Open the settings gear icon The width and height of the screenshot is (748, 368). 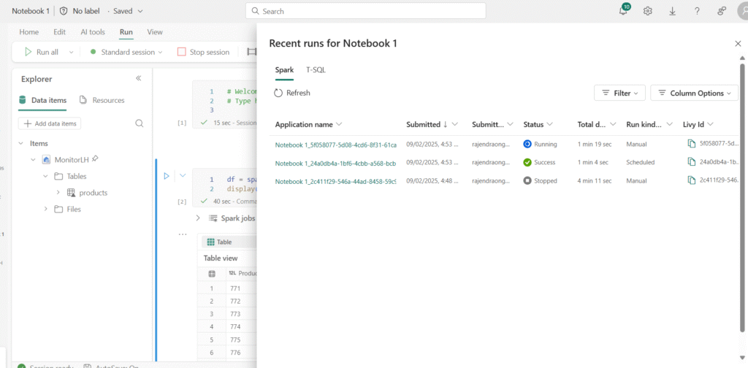click(x=647, y=11)
